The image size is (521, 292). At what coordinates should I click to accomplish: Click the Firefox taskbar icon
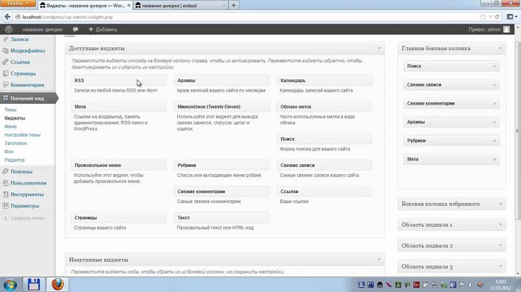tap(57, 284)
